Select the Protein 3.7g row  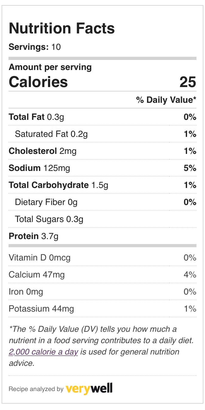tap(102, 236)
